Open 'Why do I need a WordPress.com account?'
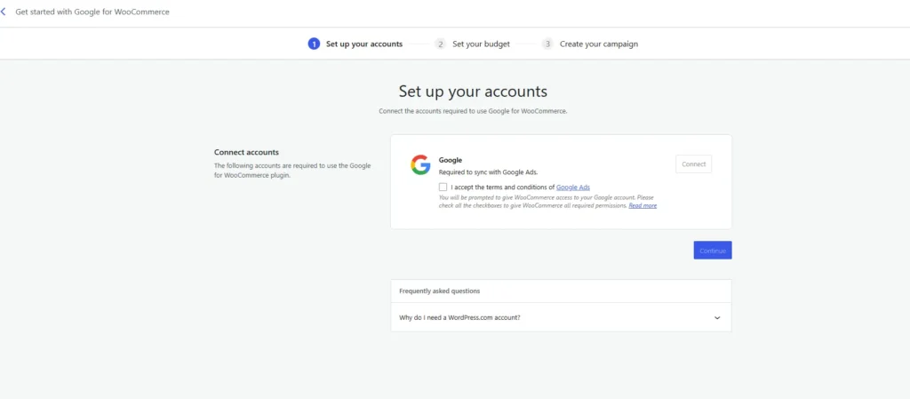Image resolution: width=910 pixels, height=399 pixels. (x=561, y=318)
